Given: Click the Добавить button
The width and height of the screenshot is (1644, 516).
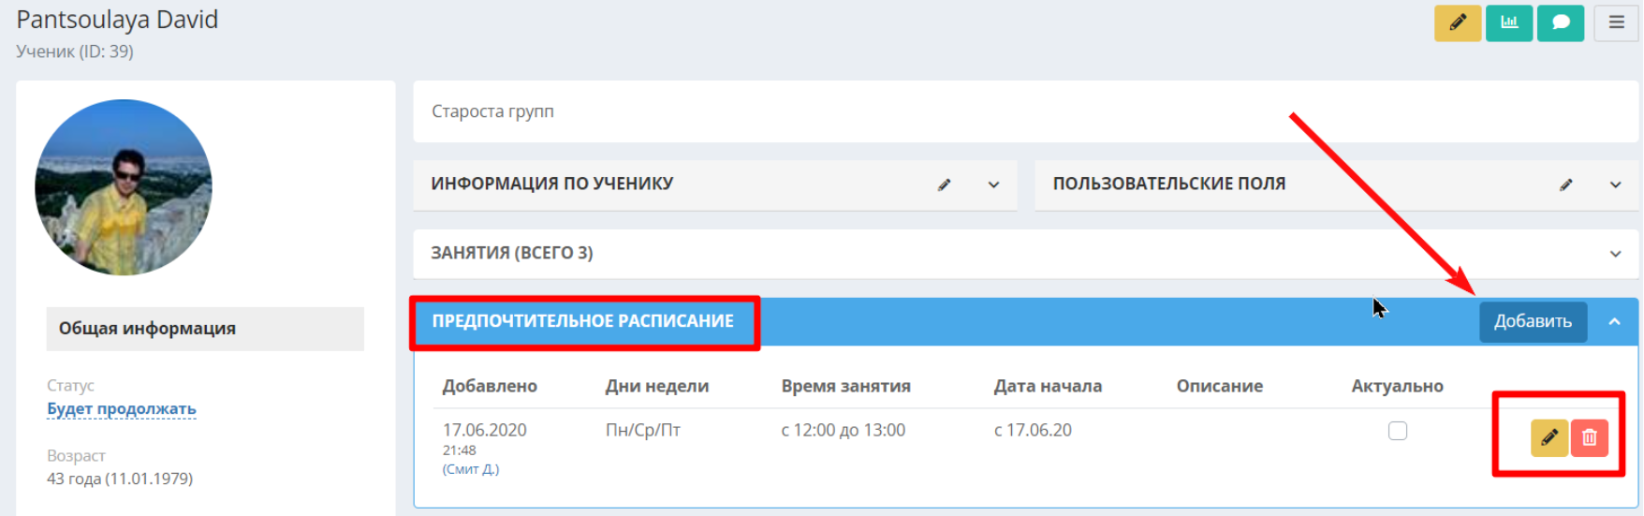Looking at the screenshot, I should click(x=1533, y=321).
